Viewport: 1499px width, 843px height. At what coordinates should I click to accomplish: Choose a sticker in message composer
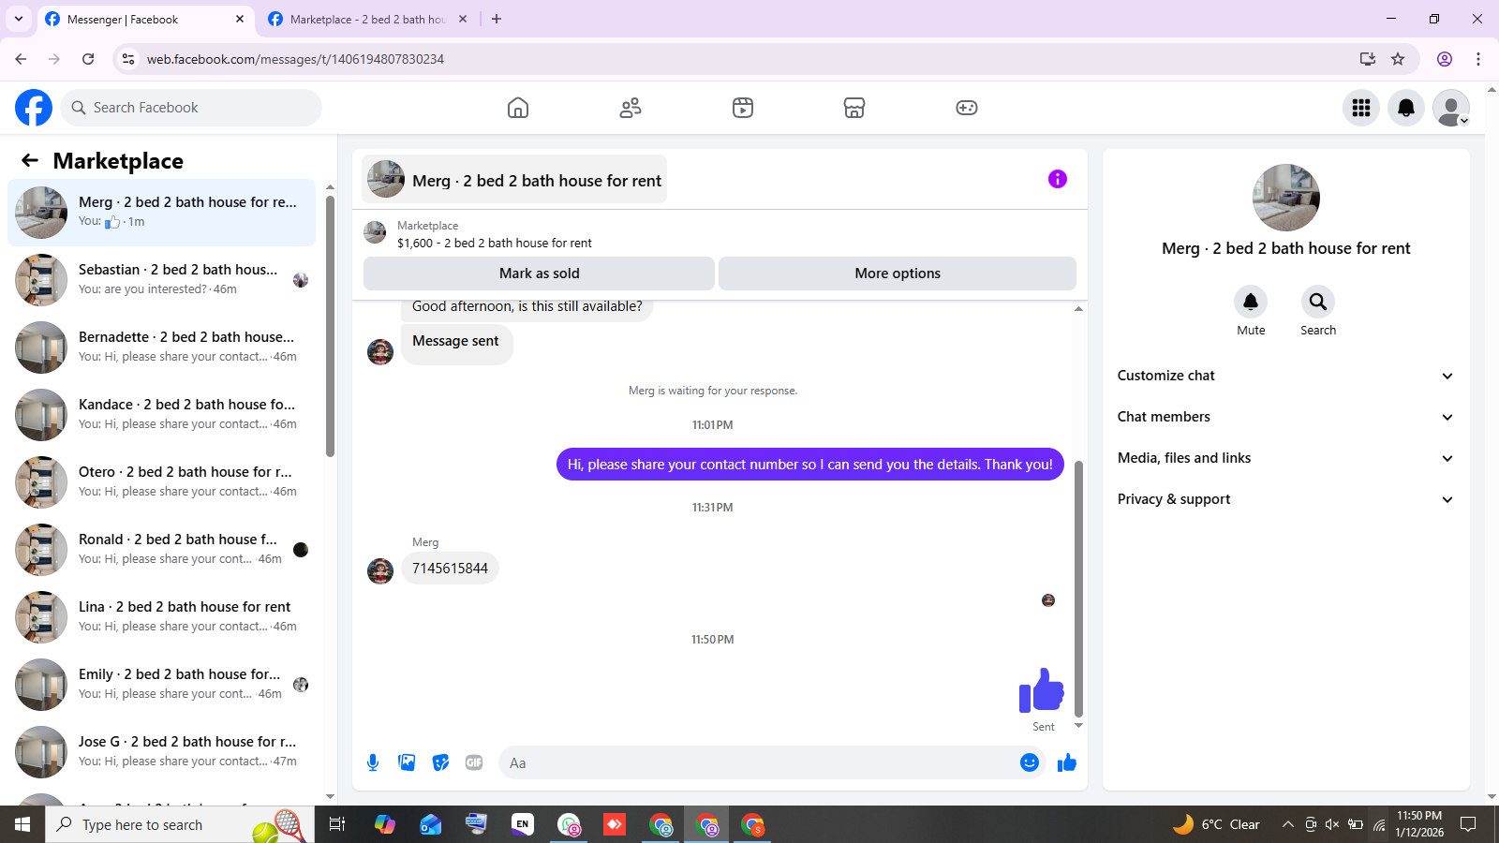click(440, 762)
